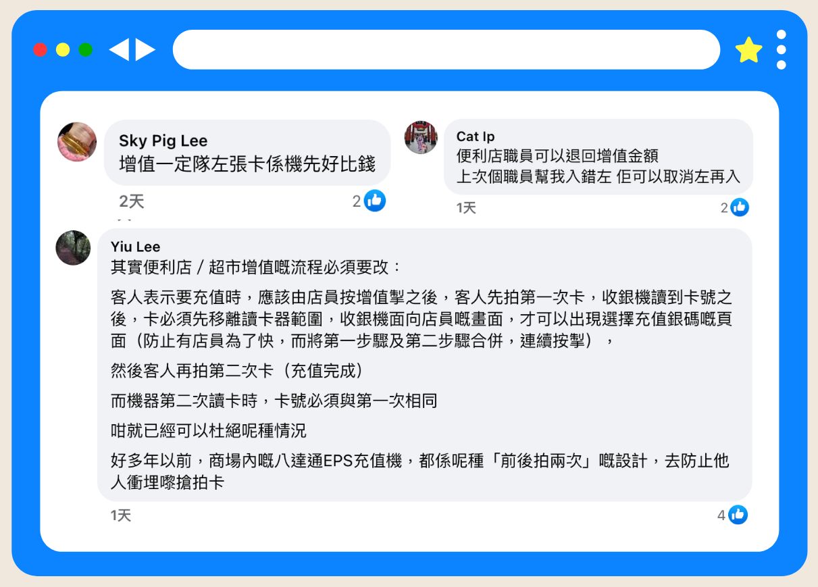The height and width of the screenshot is (587, 818).
Task: Click the 2天 timestamp under Sky Pig Lee
Action: tap(132, 201)
